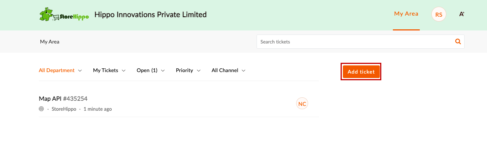Click the font size A+ icon
This screenshot has height=149, width=487.
462,14
